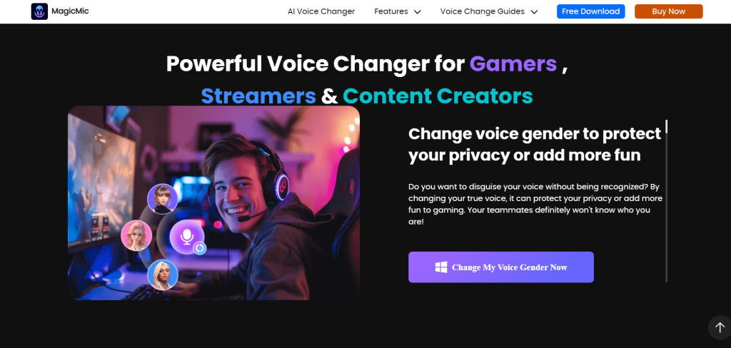Click the scroll-to-top arrow icon

click(x=720, y=327)
